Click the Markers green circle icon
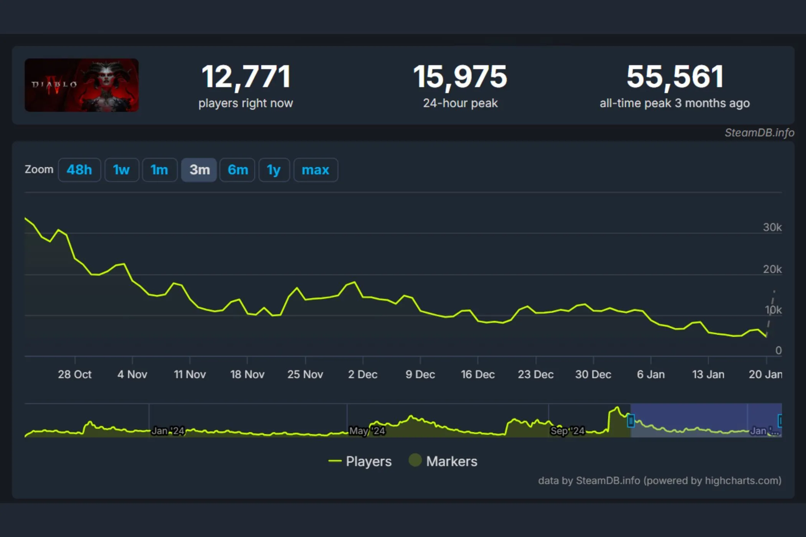The height and width of the screenshot is (537, 806). (415, 460)
